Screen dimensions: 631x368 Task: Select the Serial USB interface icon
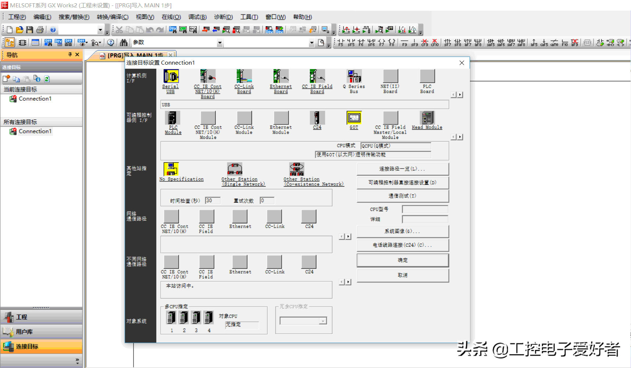171,76
